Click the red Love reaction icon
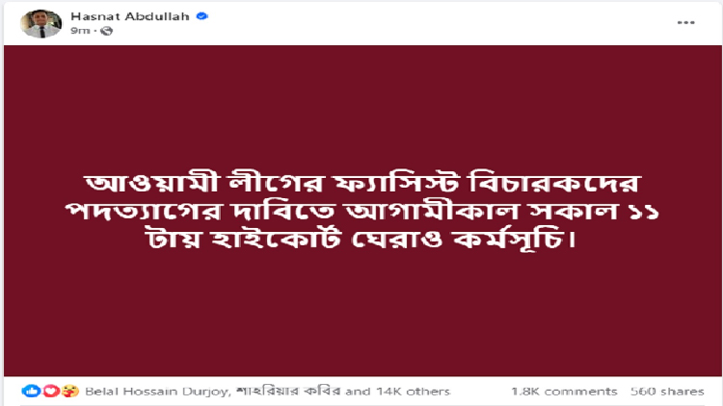Image resolution: width=723 pixels, height=406 pixels. point(50,392)
